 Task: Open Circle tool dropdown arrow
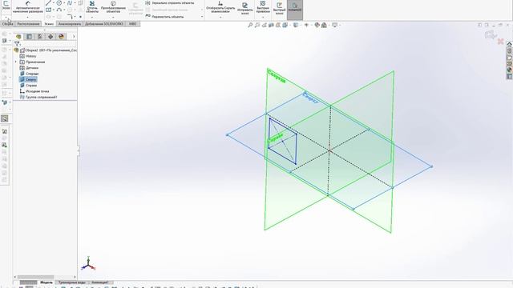tap(64, 3)
